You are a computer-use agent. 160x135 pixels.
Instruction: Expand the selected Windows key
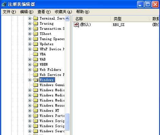(x=29, y=80)
